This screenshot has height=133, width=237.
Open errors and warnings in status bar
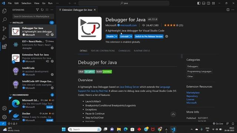point(13,123)
